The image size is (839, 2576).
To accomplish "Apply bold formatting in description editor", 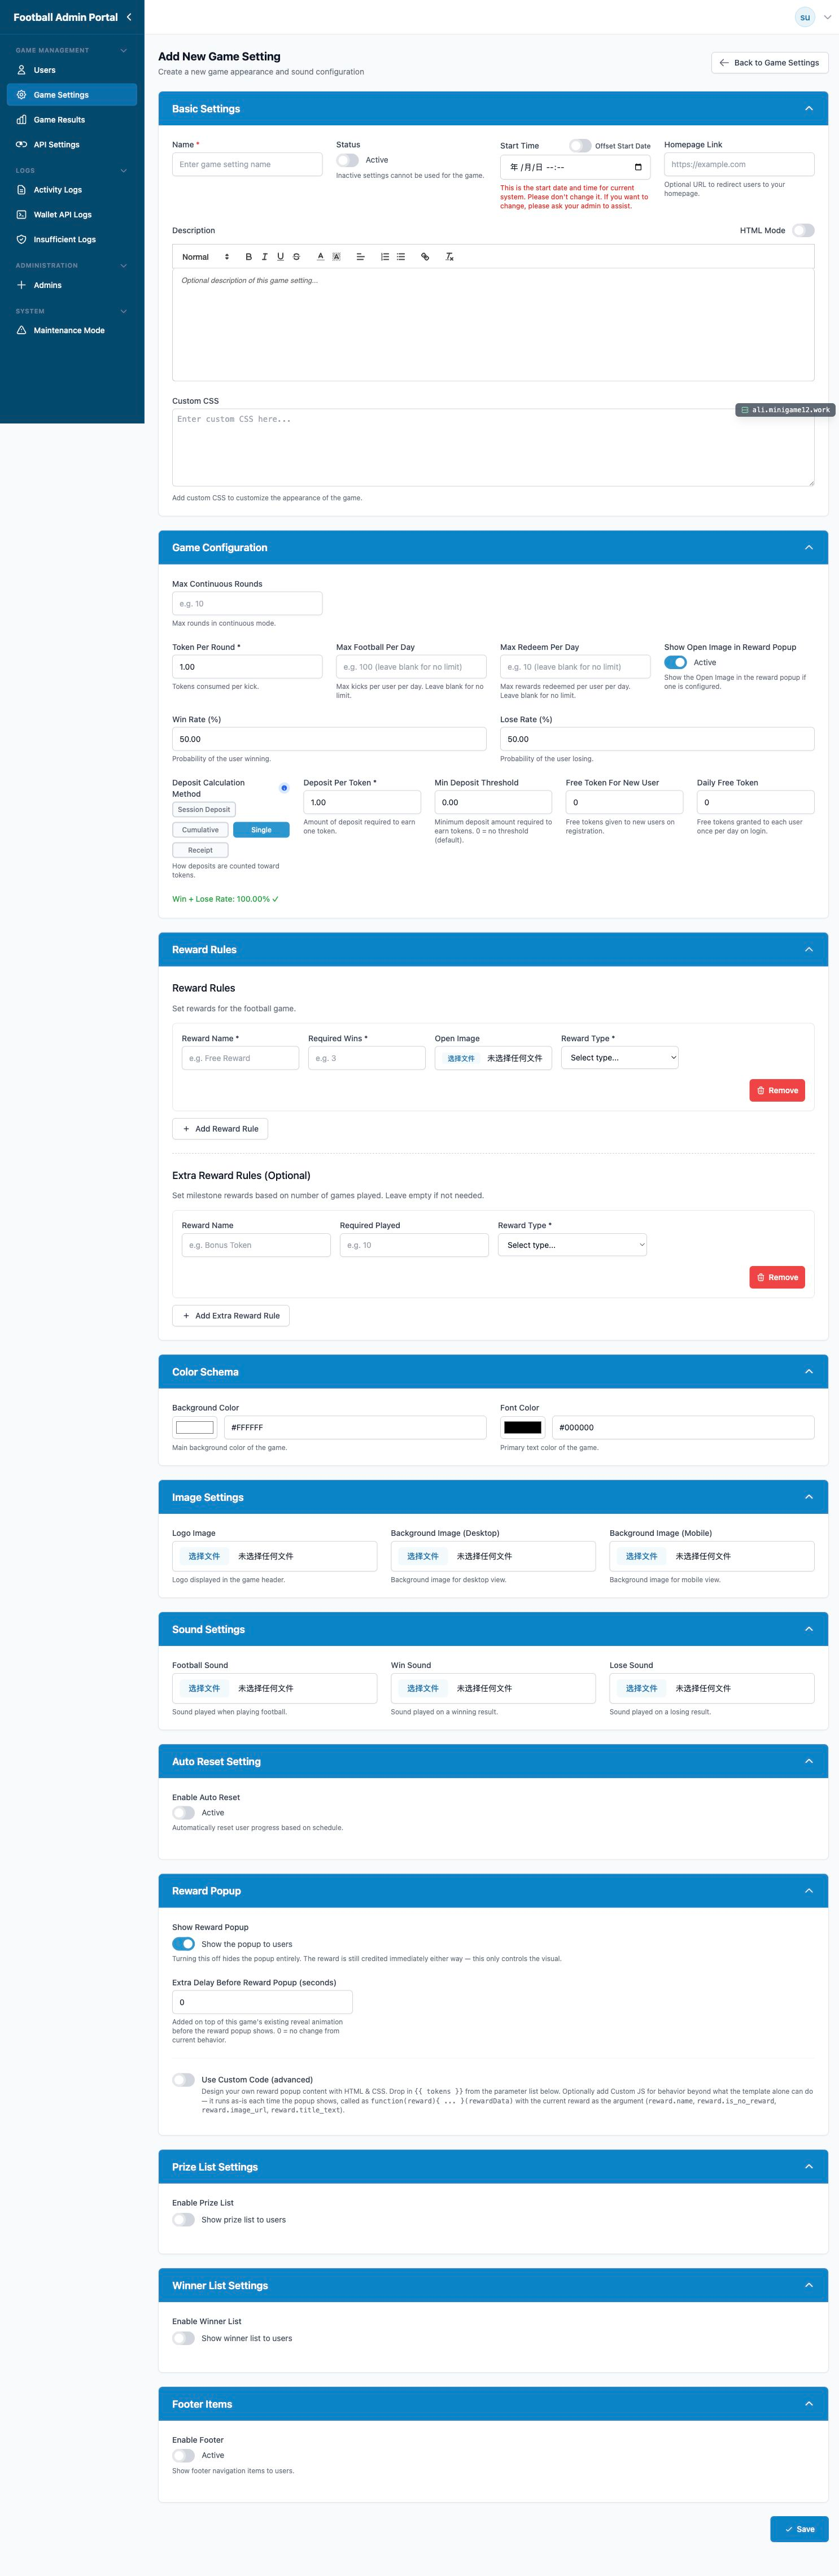I will coord(249,257).
